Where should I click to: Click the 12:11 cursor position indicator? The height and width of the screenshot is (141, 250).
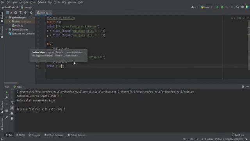point(185,139)
